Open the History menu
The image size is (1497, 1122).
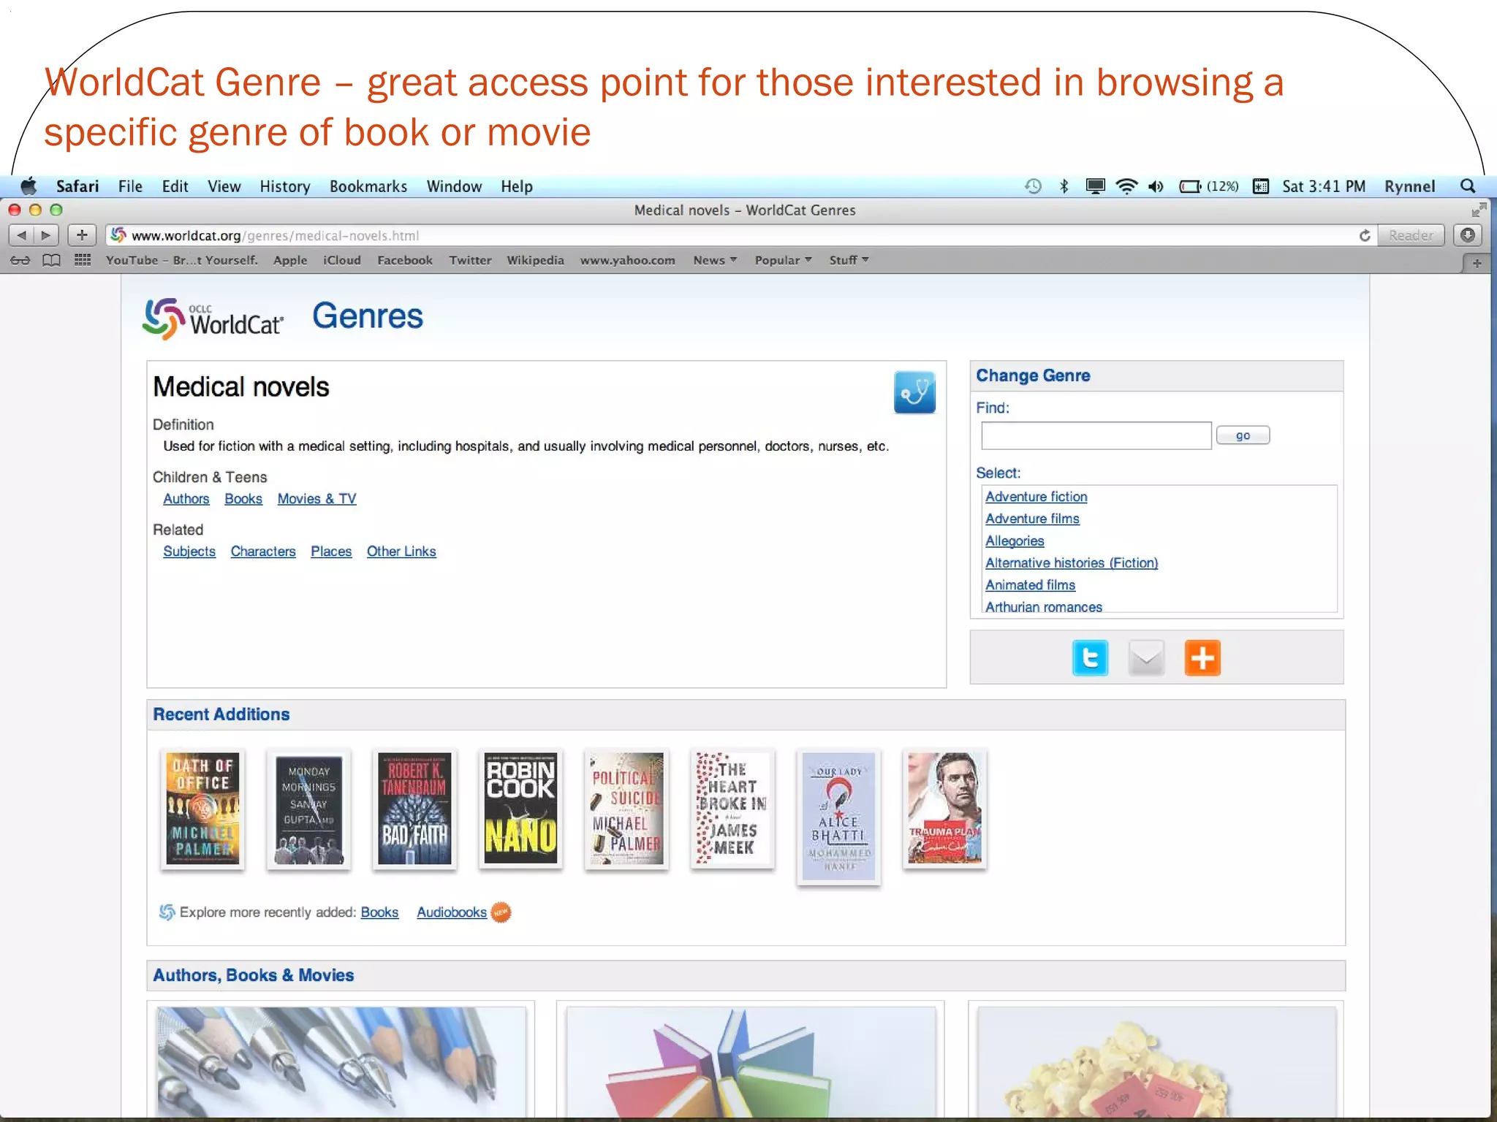(x=285, y=186)
